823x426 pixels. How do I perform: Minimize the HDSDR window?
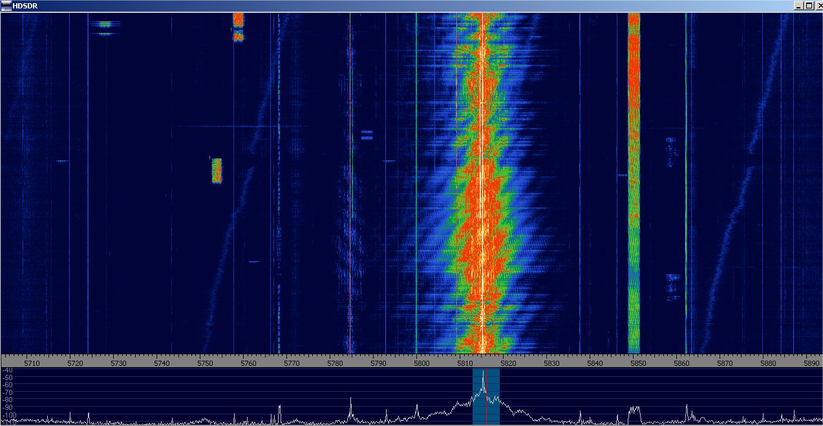coord(799,6)
